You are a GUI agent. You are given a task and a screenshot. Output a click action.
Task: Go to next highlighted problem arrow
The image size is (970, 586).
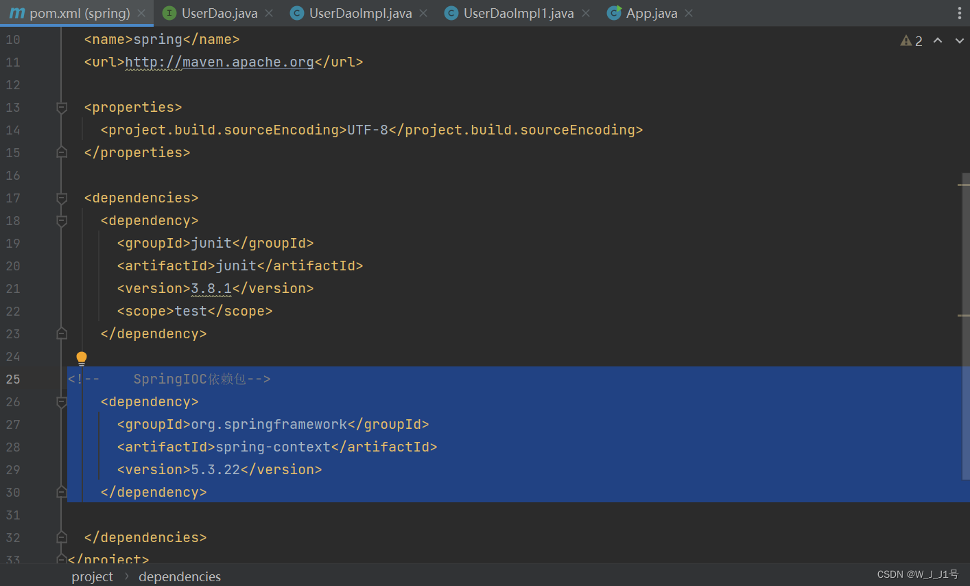[x=959, y=40]
